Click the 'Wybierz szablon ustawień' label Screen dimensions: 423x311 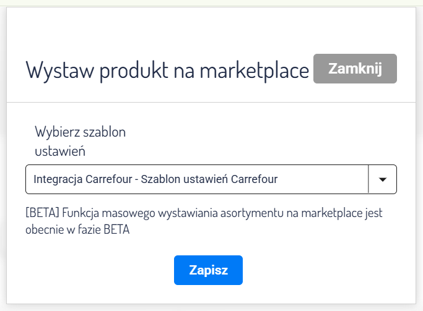click(x=80, y=140)
